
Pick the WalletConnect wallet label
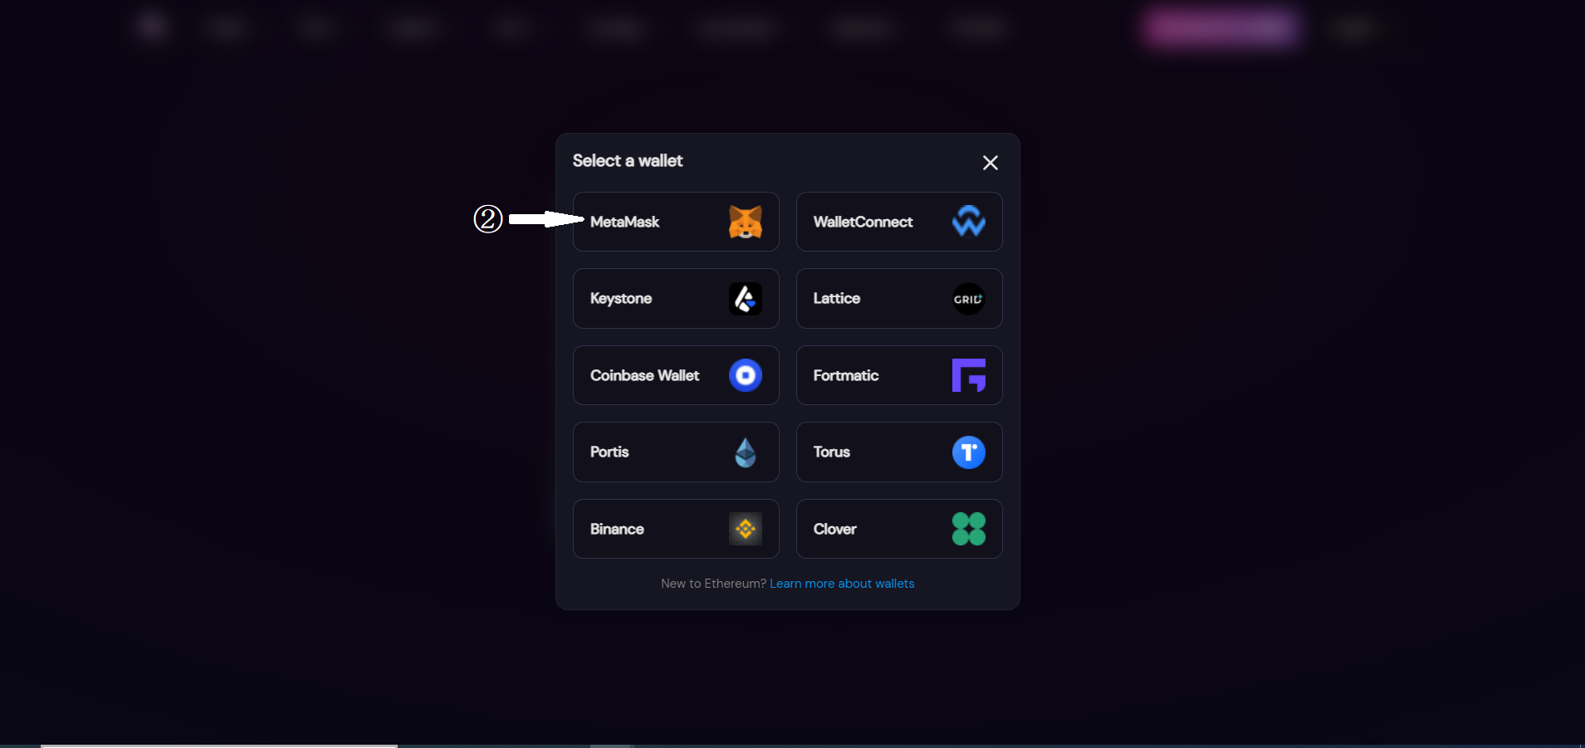[863, 222]
